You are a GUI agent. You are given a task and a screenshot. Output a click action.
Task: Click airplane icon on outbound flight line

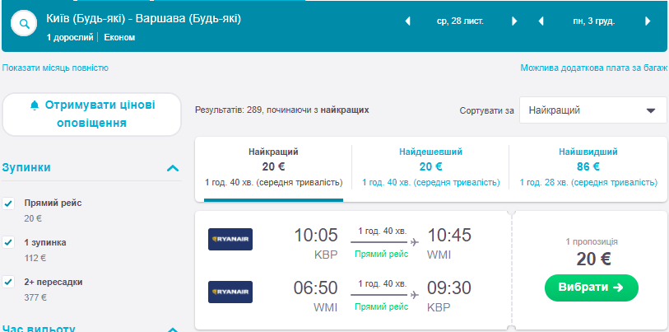pyautogui.click(x=414, y=241)
